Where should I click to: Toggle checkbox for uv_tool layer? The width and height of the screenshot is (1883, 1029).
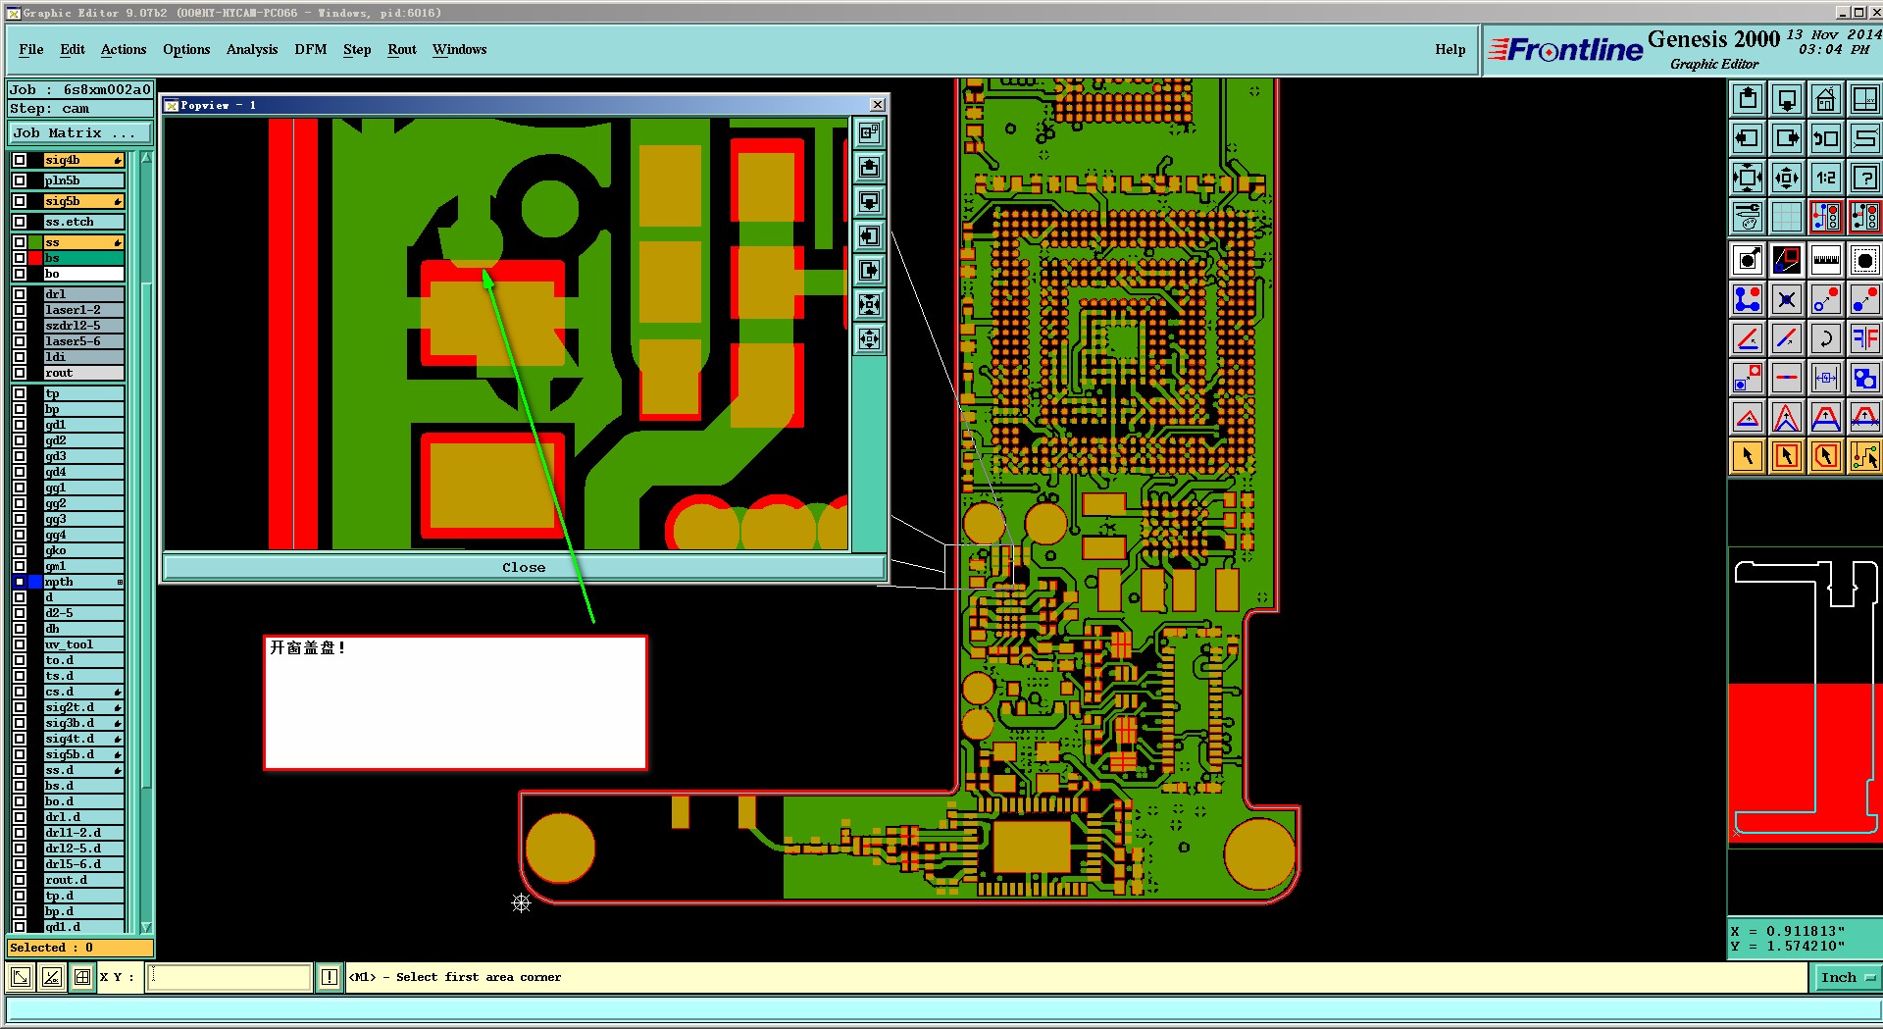click(x=20, y=644)
